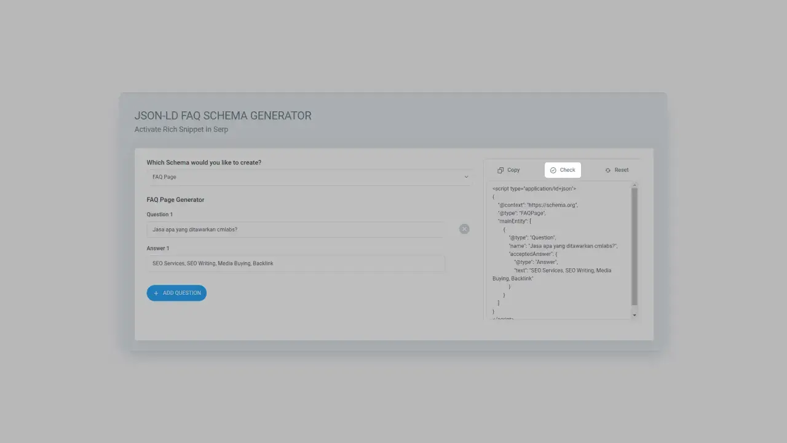The image size is (787, 443).
Task: Click the refresh arrow icon next to Reset
Action: click(607, 170)
